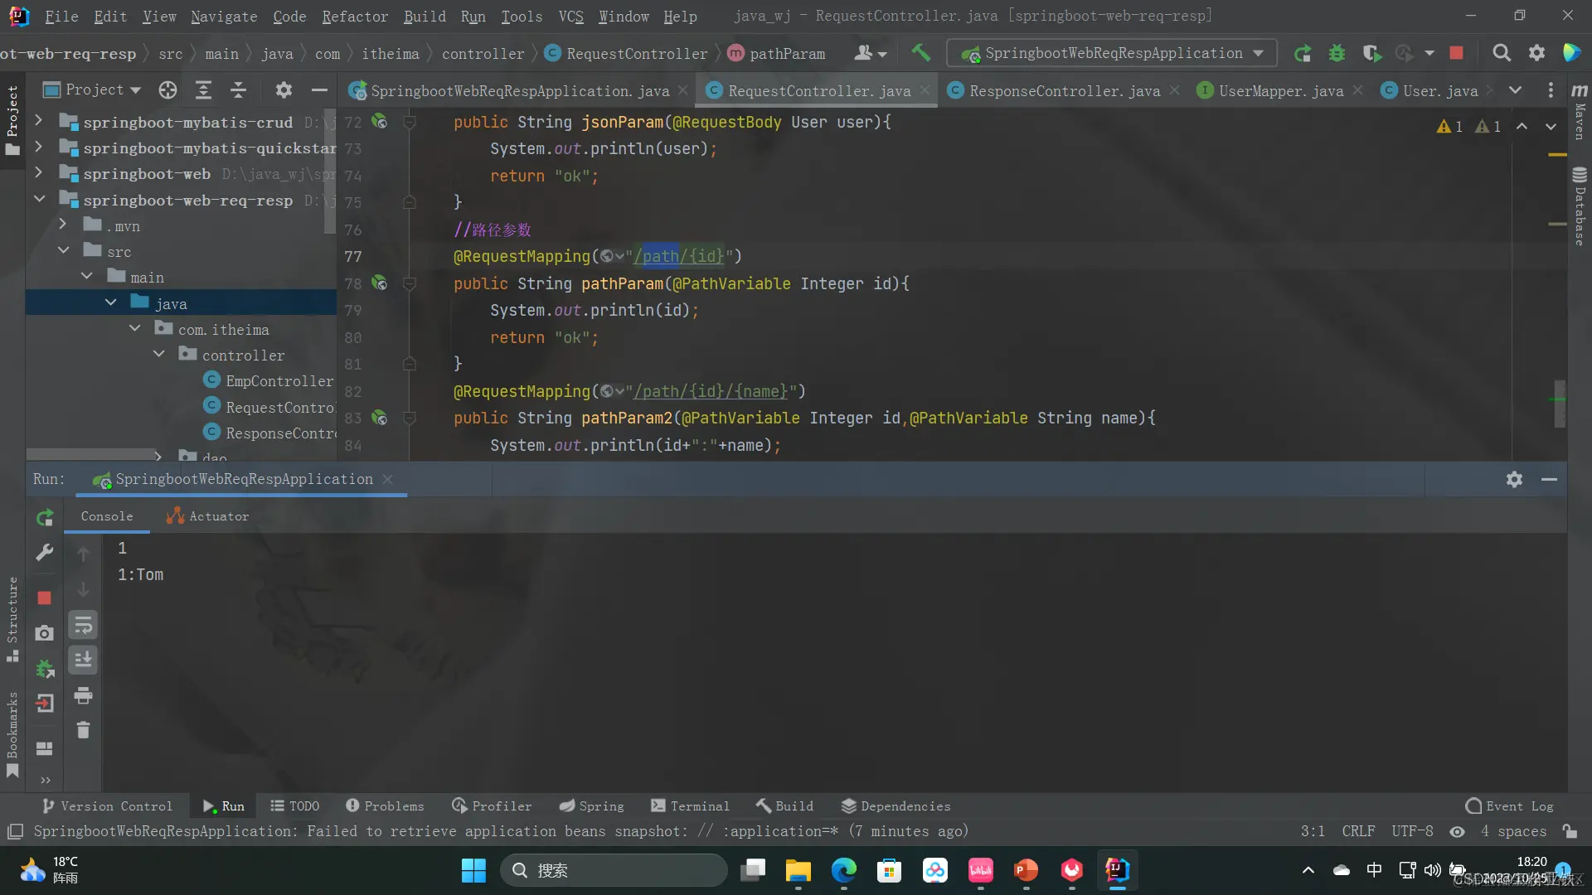
Task: Expand the springboot-web project node
Action: coord(38,173)
